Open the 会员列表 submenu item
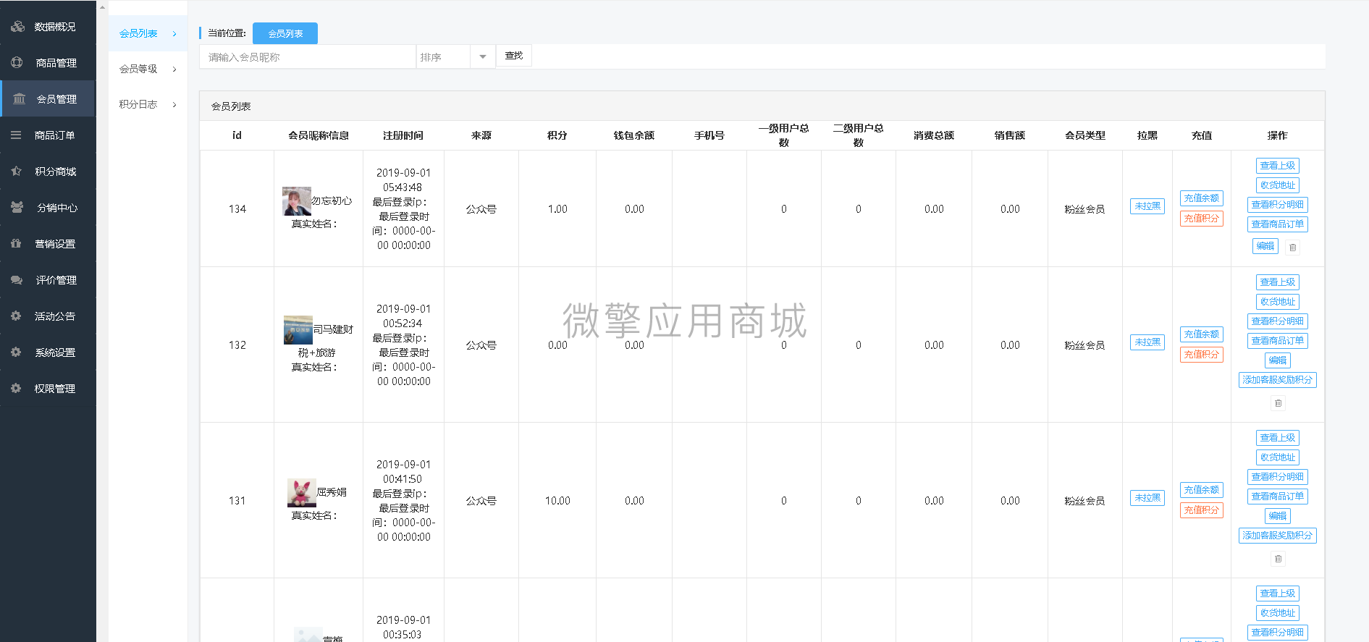 pyautogui.click(x=148, y=33)
